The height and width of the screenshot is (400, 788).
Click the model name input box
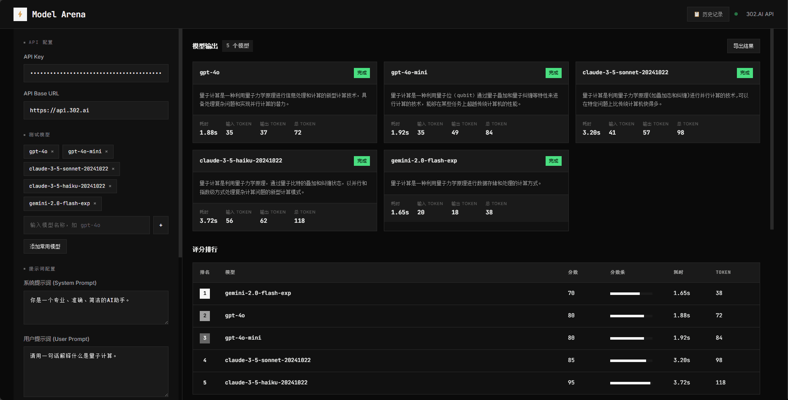[87, 225]
